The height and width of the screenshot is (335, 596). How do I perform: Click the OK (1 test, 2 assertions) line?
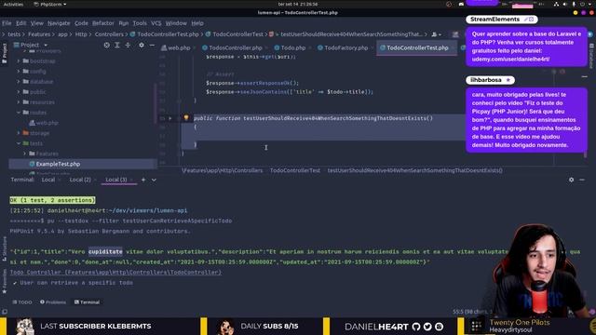[x=52, y=200]
